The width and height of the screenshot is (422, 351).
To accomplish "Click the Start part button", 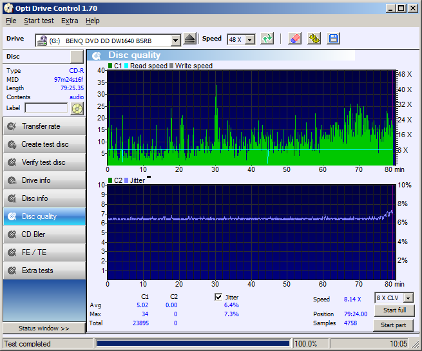I will click(393, 325).
